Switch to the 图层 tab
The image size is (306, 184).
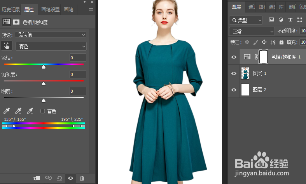coord(236,7)
